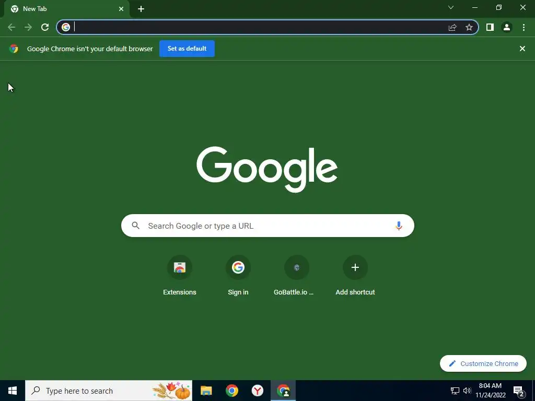Screen dimensions: 535x401
Task: Start voice search with microphone icon
Action: (x=399, y=226)
